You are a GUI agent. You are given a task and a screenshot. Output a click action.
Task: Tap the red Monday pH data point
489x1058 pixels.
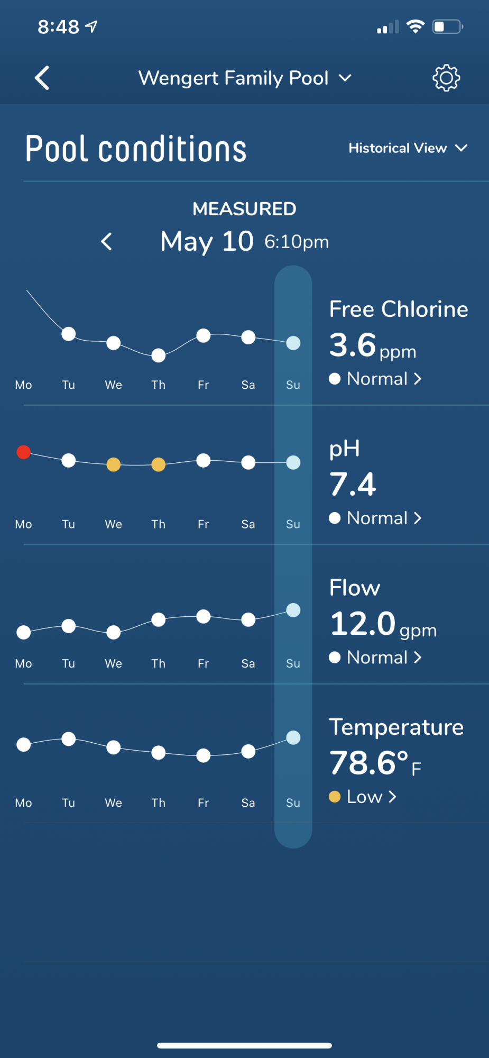coord(23,452)
